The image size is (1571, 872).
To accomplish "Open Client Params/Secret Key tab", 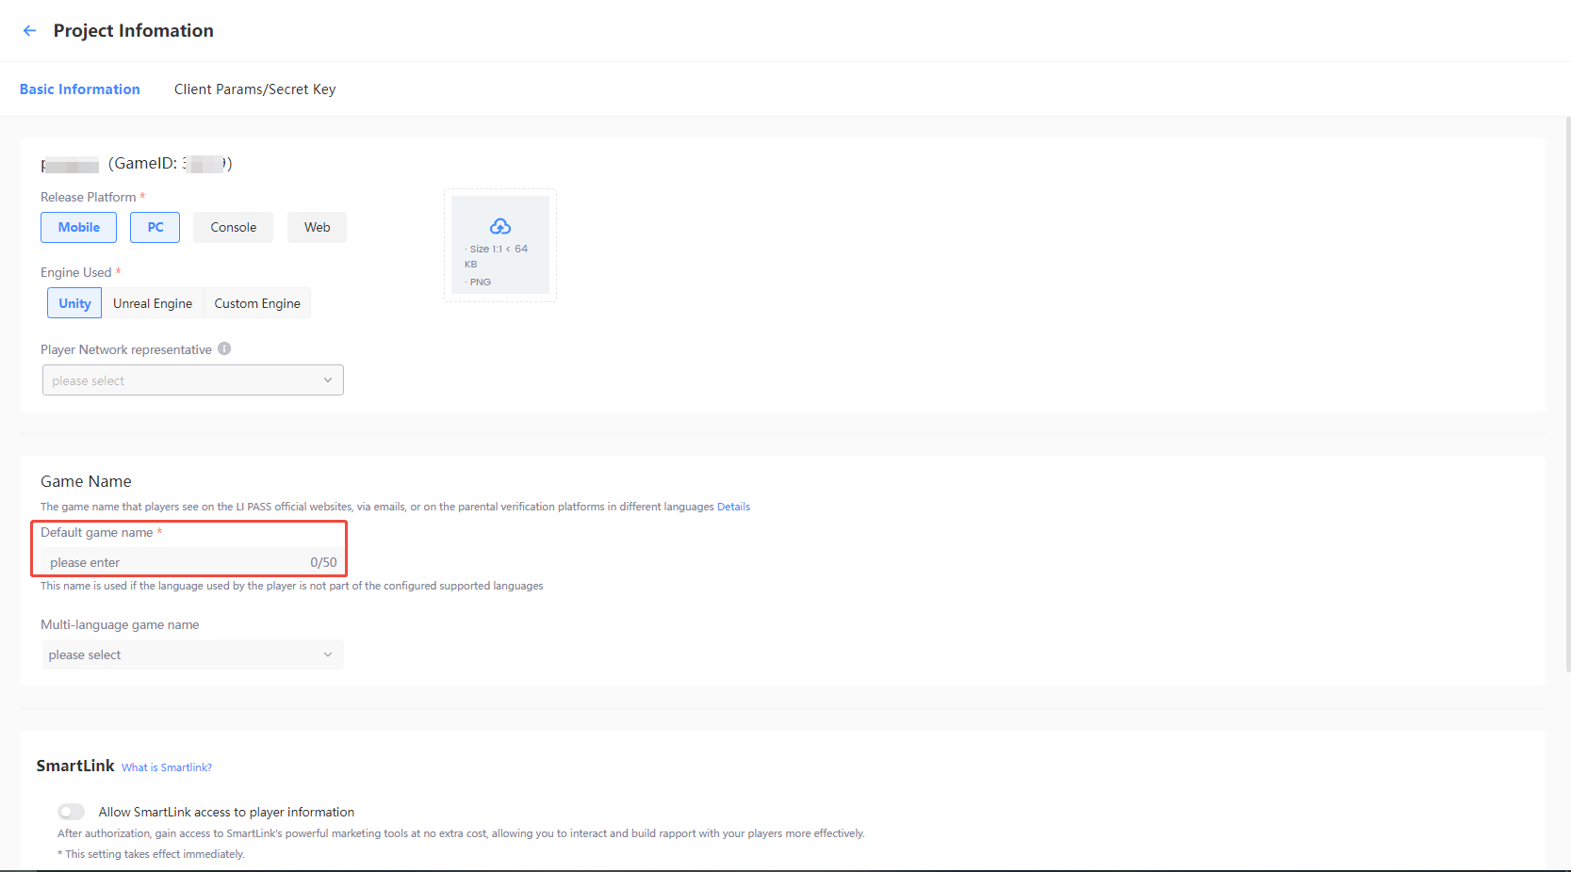I will tap(254, 89).
